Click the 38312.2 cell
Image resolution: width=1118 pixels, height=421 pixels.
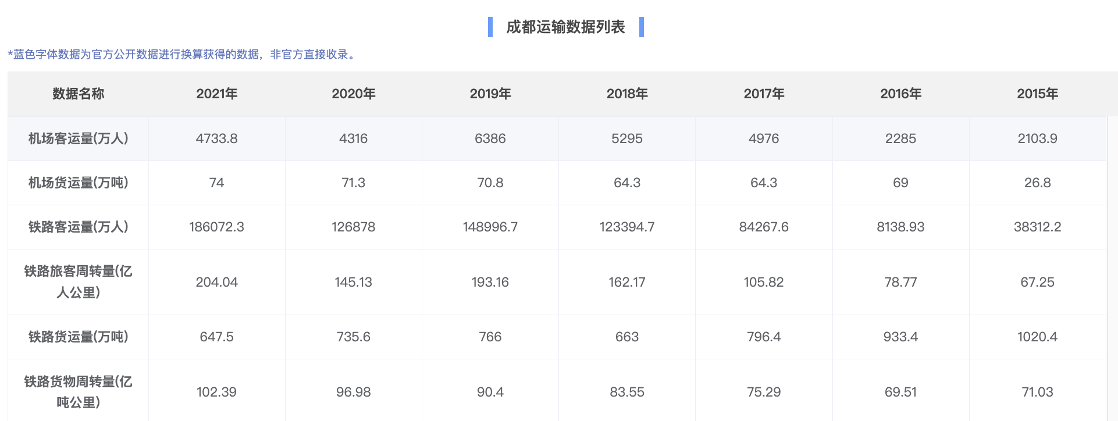point(1037,227)
